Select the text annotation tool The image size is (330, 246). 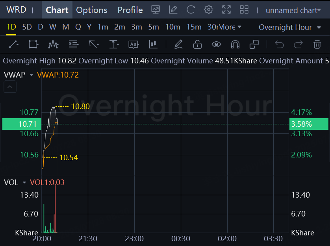click(x=133, y=44)
